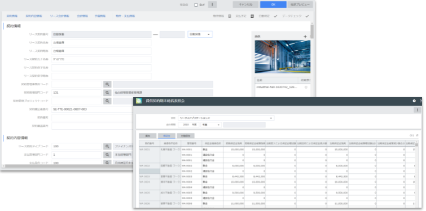
Task: Click the fiscal year field showing 2018
Action: pos(189,125)
